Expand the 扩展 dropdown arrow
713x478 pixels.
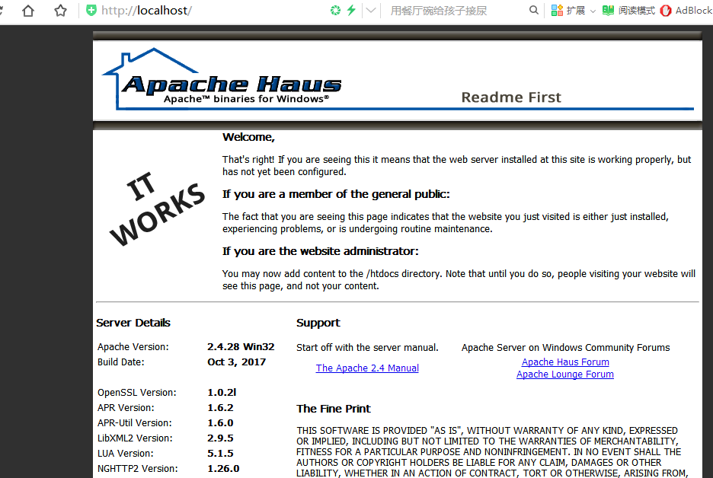(x=593, y=11)
